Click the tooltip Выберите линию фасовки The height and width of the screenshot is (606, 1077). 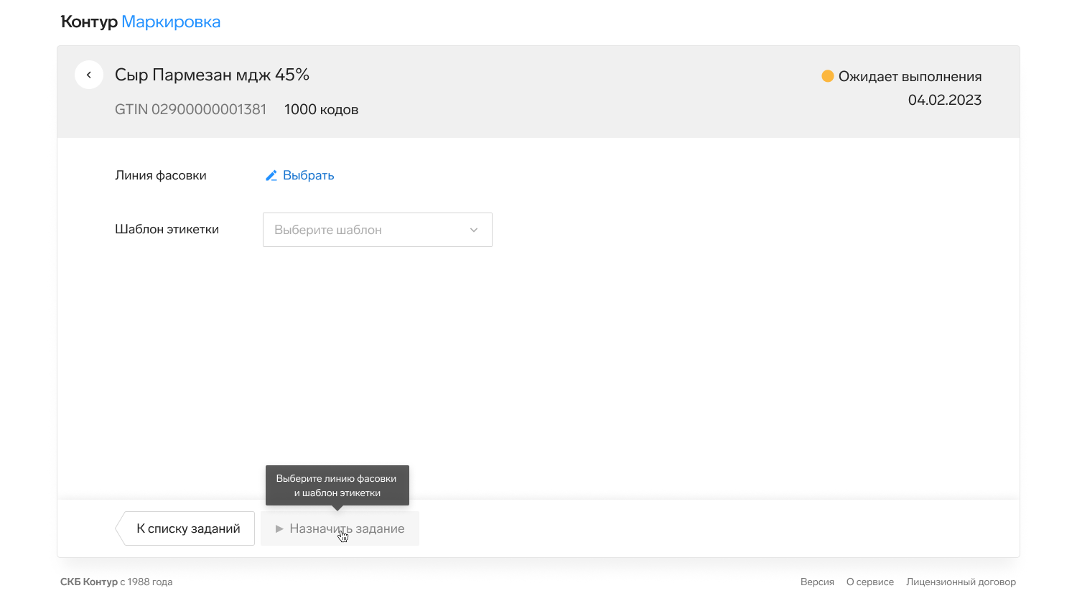tap(337, 485)
